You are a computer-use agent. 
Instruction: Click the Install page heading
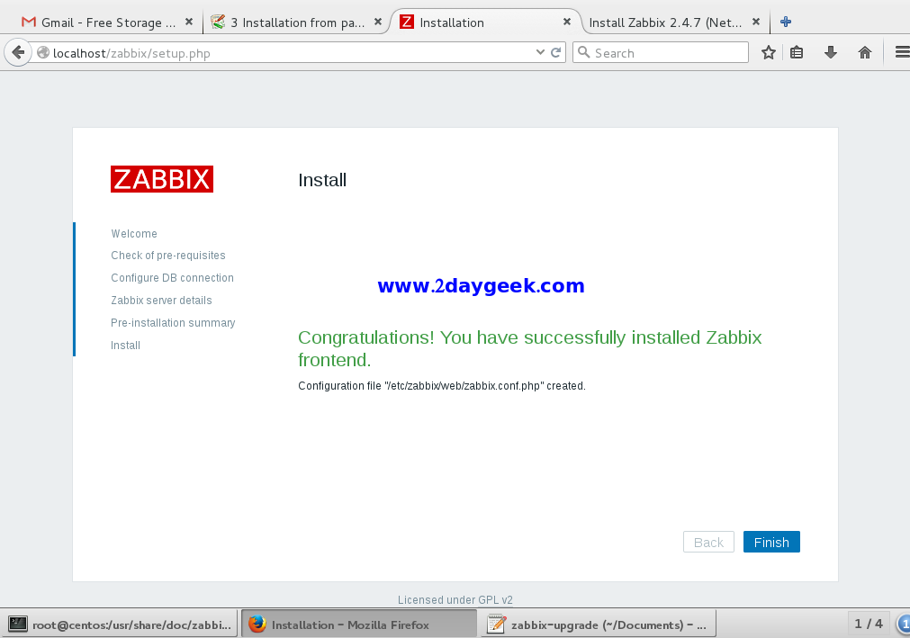pos(322,180)
